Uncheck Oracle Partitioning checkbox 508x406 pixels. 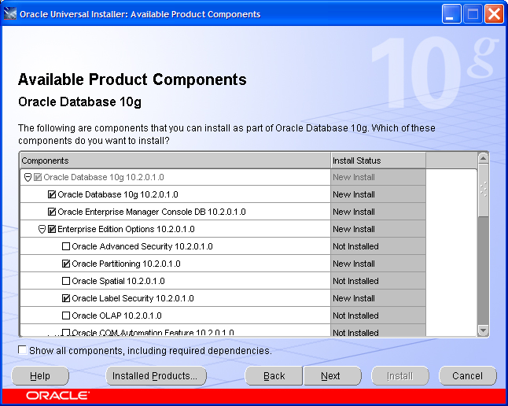pyautogui.click(x=66, y=264)
